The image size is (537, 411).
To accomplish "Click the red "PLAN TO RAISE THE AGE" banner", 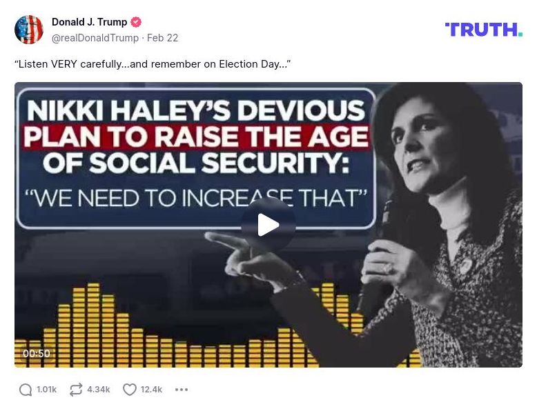I will [x=196, y=136].
